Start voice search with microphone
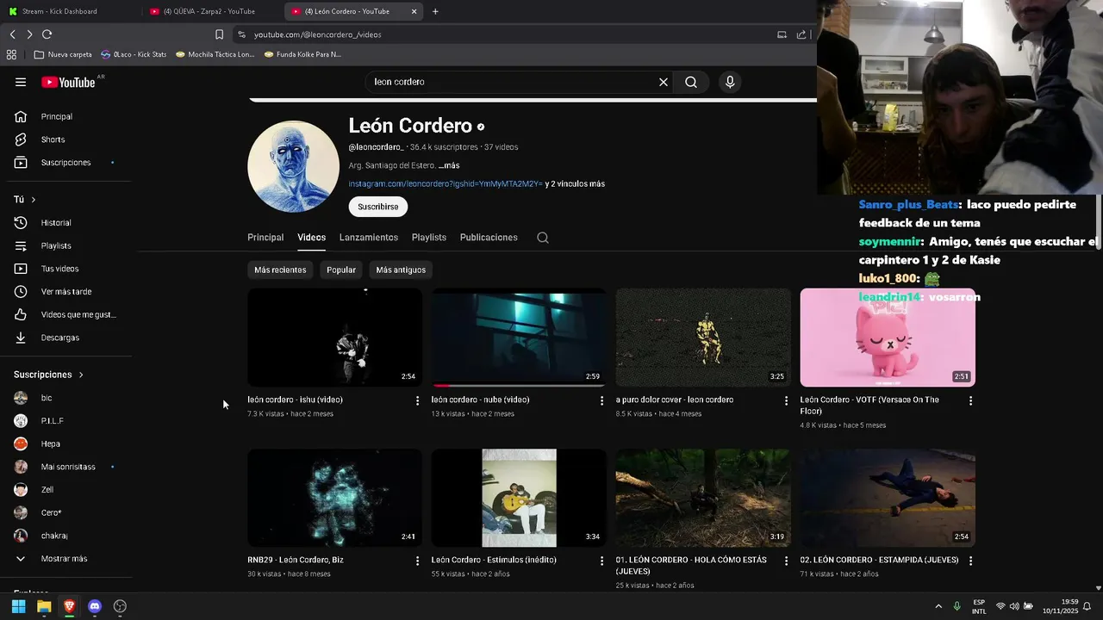This screenshot has width=1103, height=620. [x=730, y=82]
